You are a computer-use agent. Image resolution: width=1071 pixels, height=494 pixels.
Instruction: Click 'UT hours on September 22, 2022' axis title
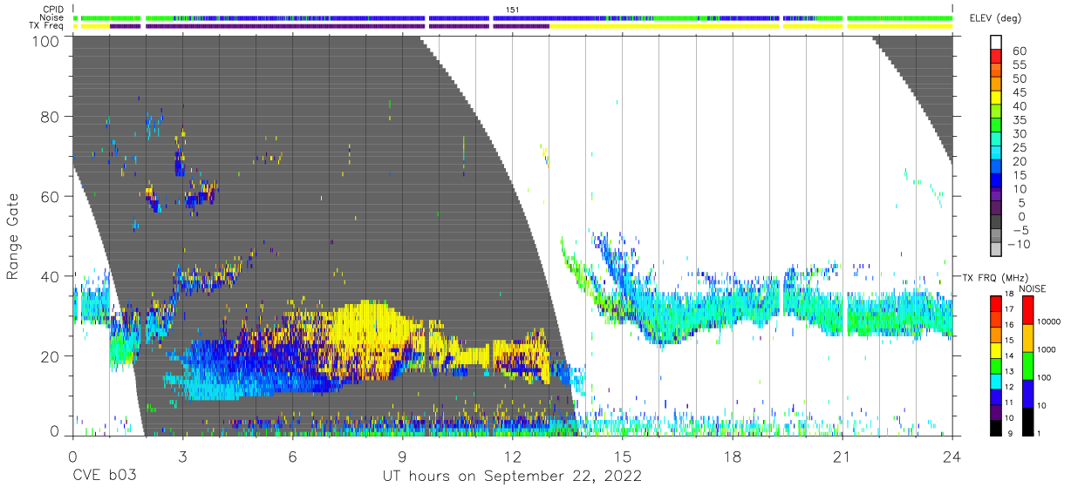512,476
